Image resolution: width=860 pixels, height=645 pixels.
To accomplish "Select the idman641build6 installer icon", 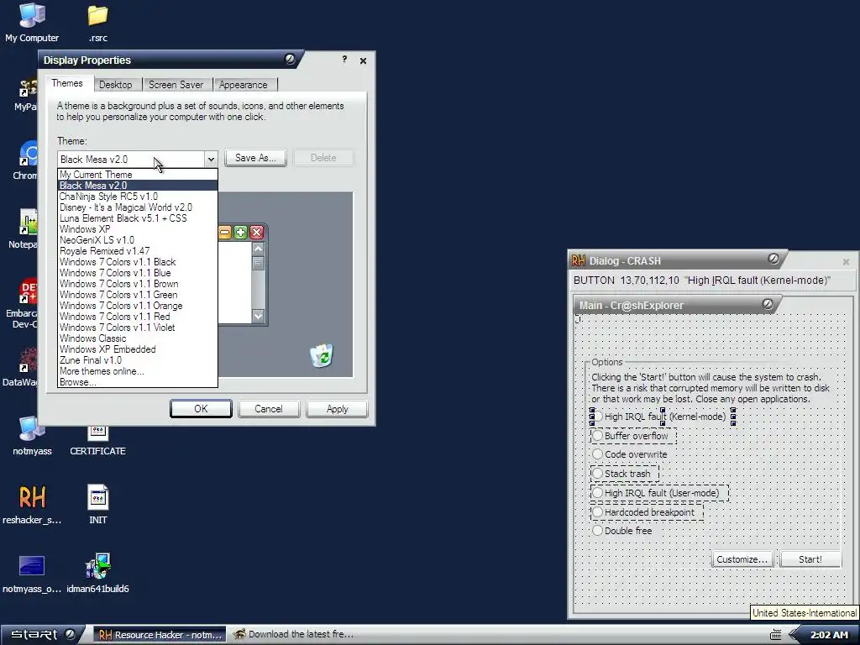I will tap(97, 574).
